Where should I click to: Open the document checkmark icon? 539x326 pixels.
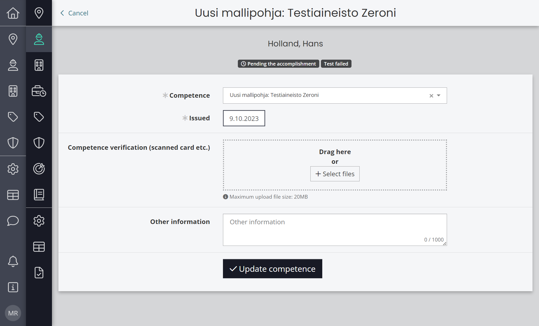pyautogui.click(x=39, y=273)
